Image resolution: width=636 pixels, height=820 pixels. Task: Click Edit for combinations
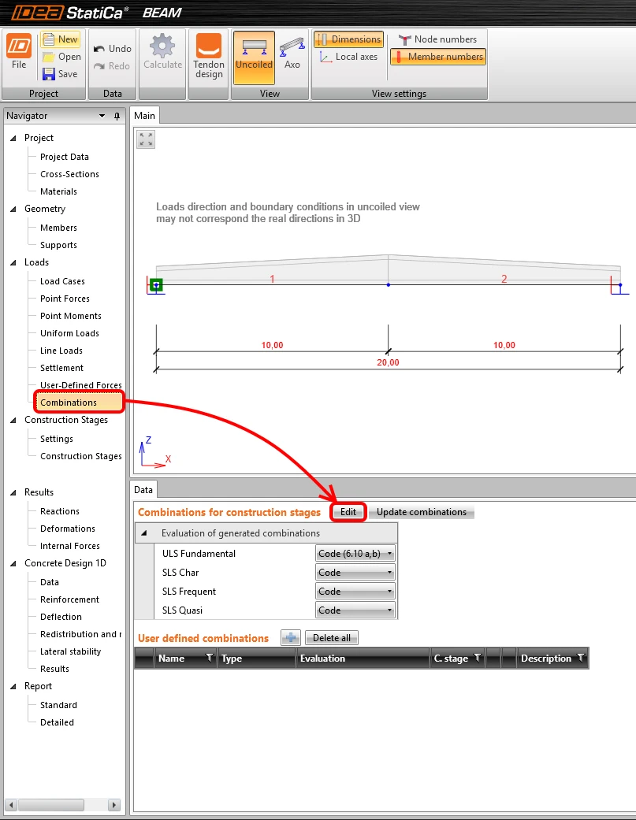point(348,512)
